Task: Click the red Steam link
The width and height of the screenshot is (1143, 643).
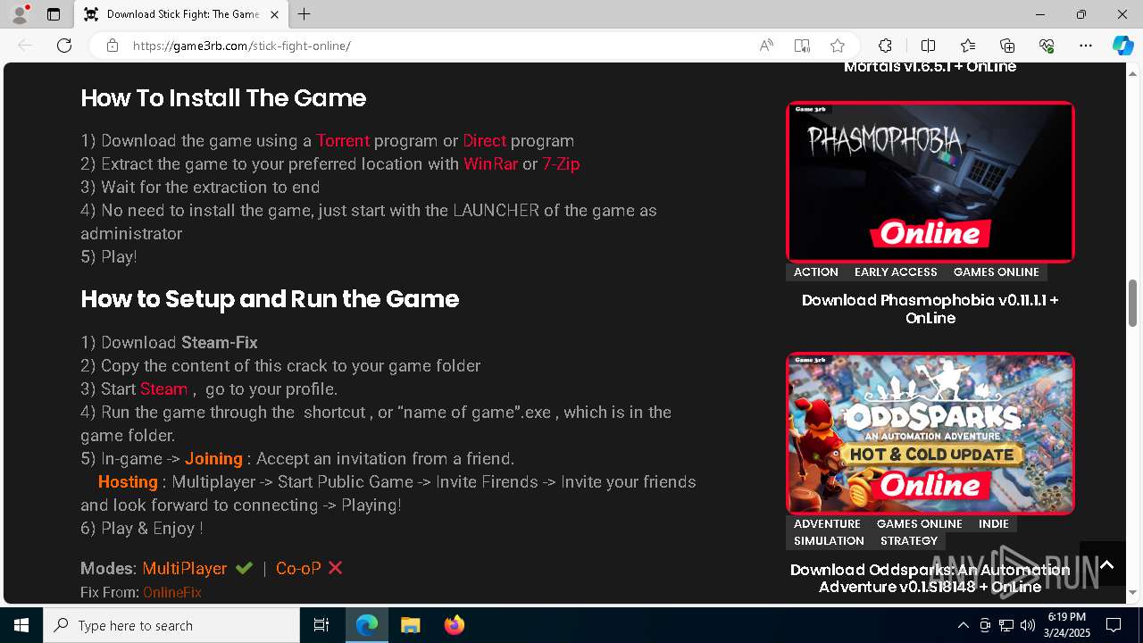Action: 163,389
